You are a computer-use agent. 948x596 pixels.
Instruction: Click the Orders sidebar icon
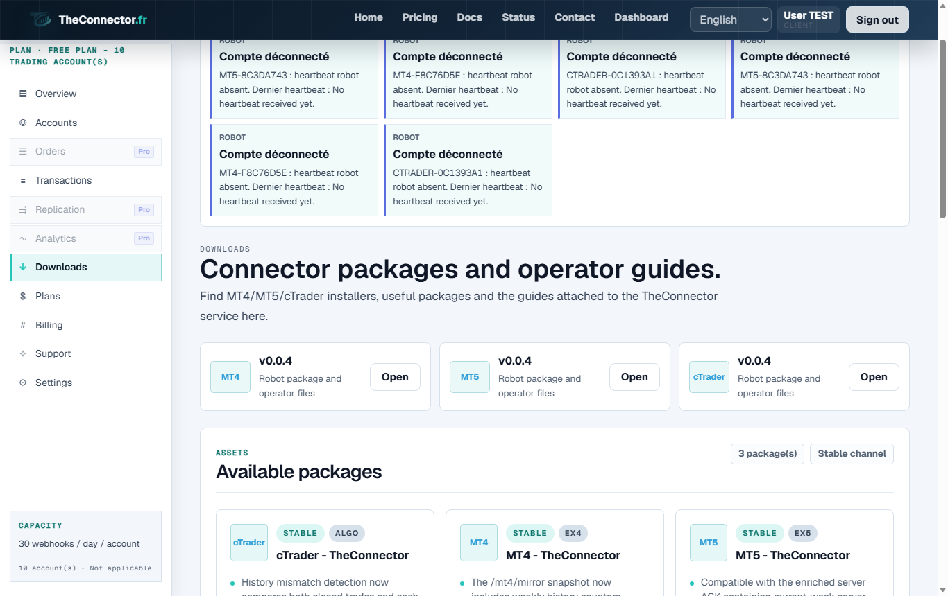(x=23, y=151)
